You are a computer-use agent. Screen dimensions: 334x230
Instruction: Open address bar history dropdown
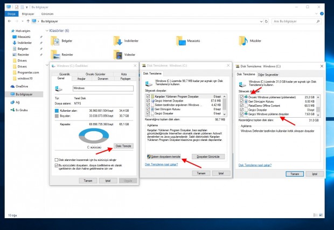261,22
